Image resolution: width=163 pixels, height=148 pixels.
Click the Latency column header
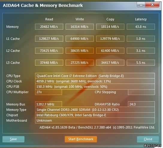point(141,19)
